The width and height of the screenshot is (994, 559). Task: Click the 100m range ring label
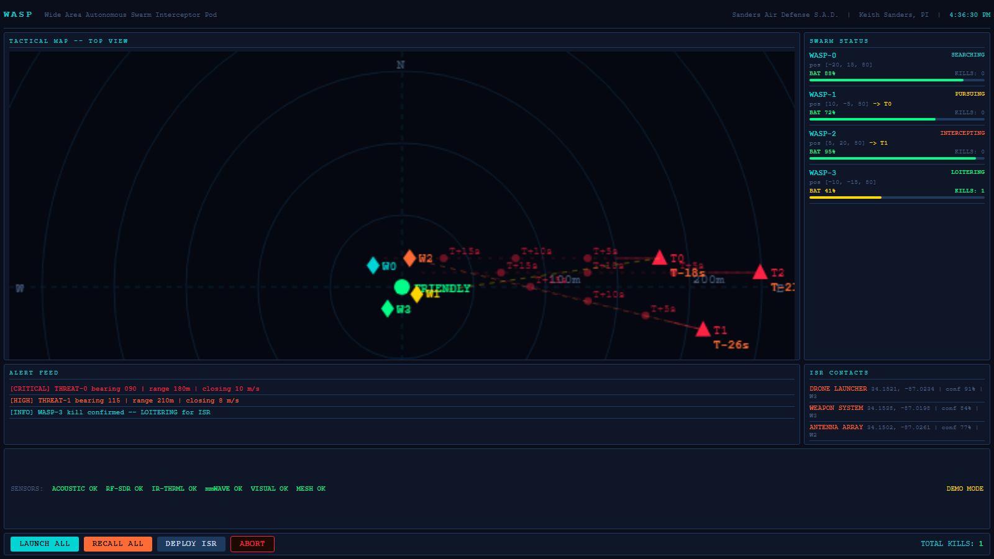pyautogui.click(x=565, y=280)
